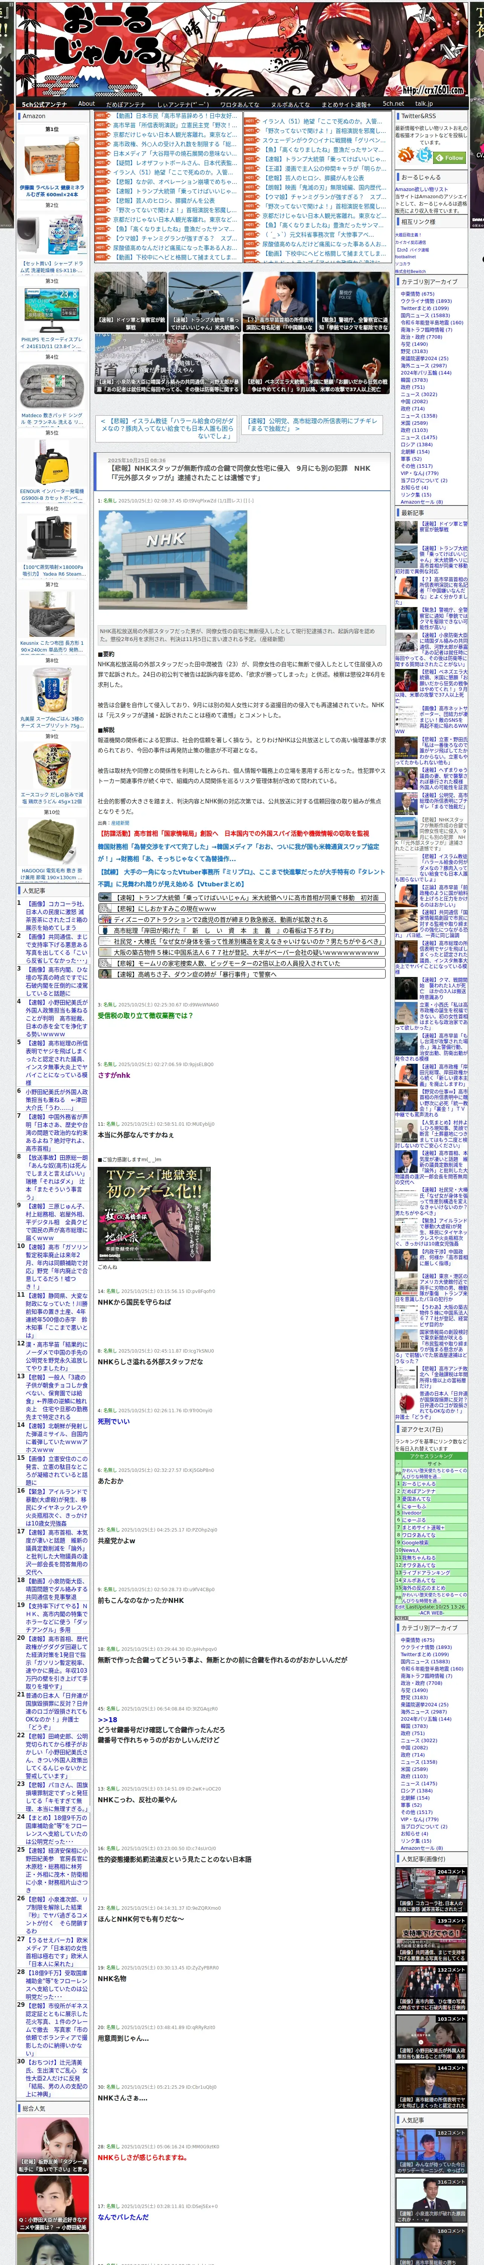This screenshot has width=484, height=2265.
Task: Open top thumbnail 【速報】ドイツ軍と警察官が銃撃戦
Action: (130, 302)
